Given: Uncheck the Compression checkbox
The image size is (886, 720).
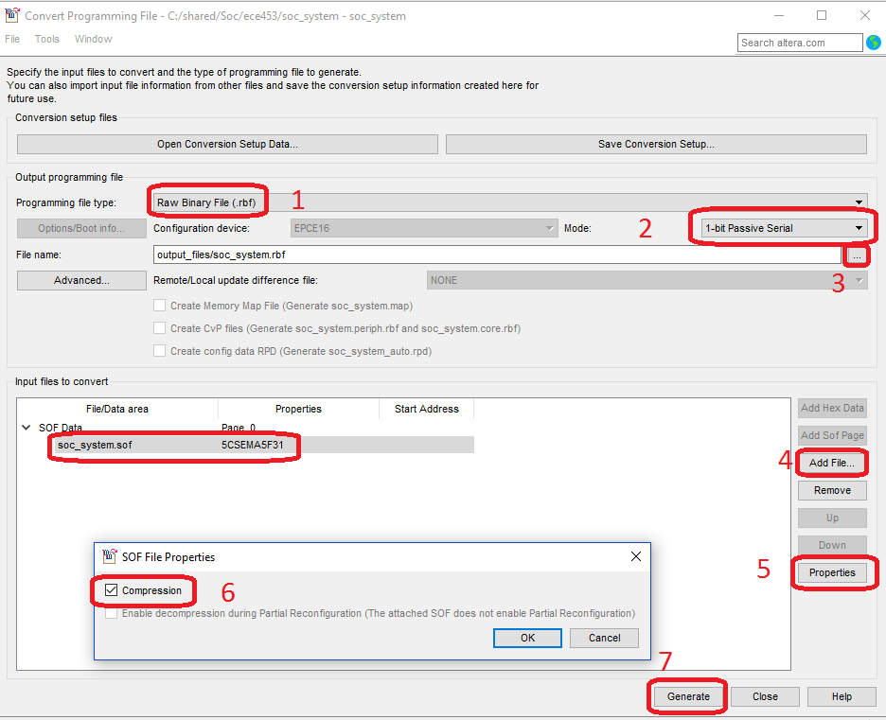Looking at the screenshot, I should (x=113, y=590).
